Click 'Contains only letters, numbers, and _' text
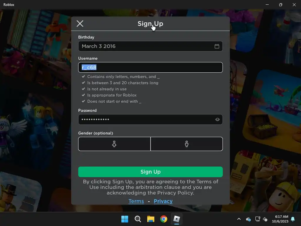 [x=123, y=77]
